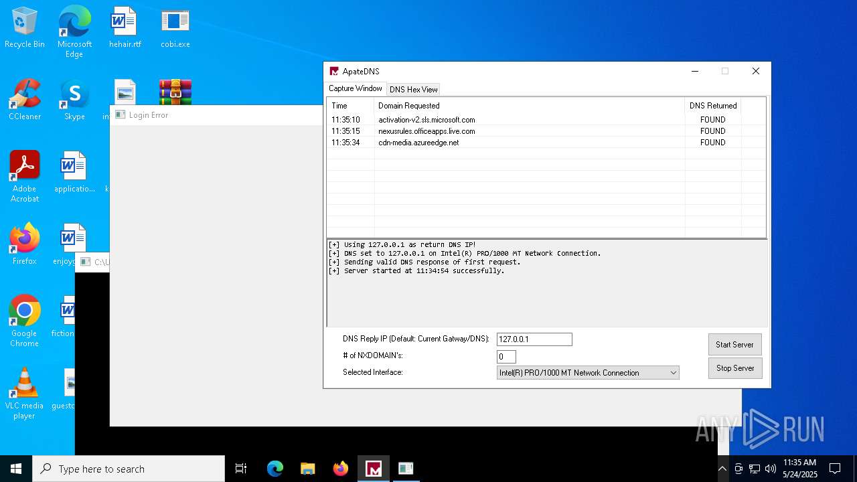Click the 'Using 127.0.0.1 as return DNS IP' log line
Image resolution: width=857 pixels, height=482 pixels.
[402, 244]
